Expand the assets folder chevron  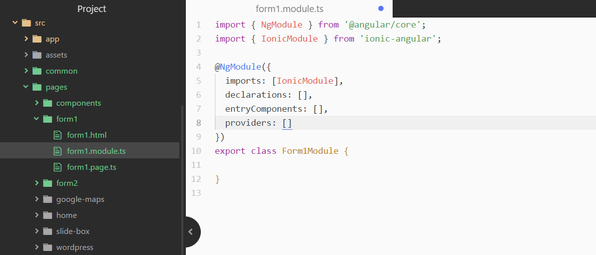(x=26, y=55)
